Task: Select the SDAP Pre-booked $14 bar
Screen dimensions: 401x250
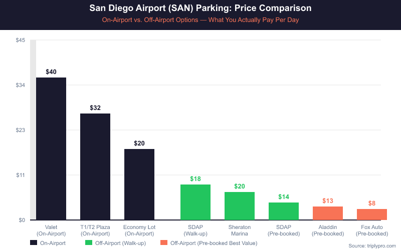Action: click(x=284, y=211)
